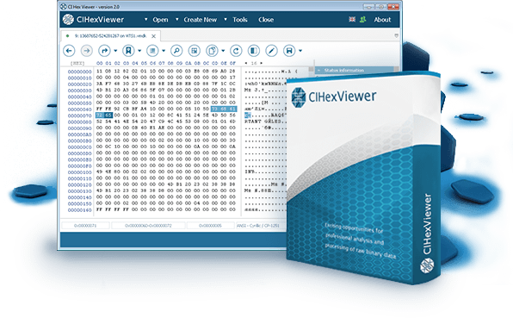Image resolution: width=513 pixels, height=318 pixels.
Task: Click the data list view icon
Action: click(x=152, y=51)
